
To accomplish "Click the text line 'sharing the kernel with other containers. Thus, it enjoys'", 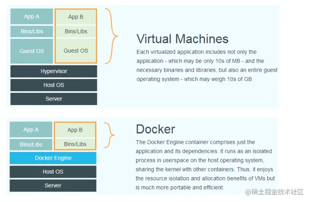I will click(x=205, y=170).
